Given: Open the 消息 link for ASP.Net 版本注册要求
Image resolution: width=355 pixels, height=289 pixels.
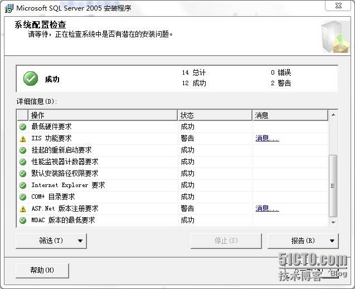Looking at the screenshot, I should pyautogui.click(x=267, y=208).
